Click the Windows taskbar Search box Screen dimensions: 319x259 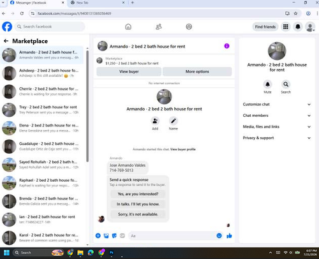pos(38,253)
